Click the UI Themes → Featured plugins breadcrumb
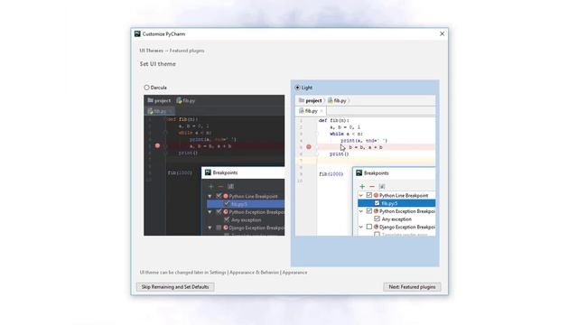The width and height of the screenshot is (578, 325). click(172, 51)
